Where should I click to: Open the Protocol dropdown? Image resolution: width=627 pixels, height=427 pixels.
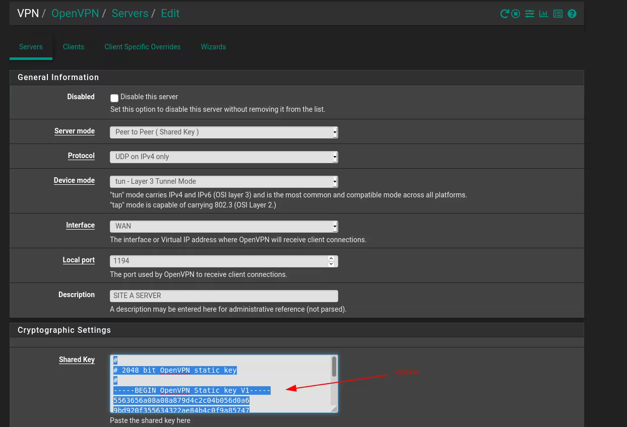pos(224,157)
